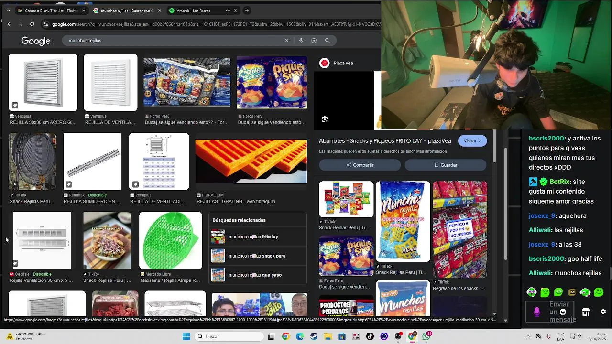Open the snack variety bags Foros Perú thumbnail
Viewport: 612px width, 344px height.
(187, 82)
